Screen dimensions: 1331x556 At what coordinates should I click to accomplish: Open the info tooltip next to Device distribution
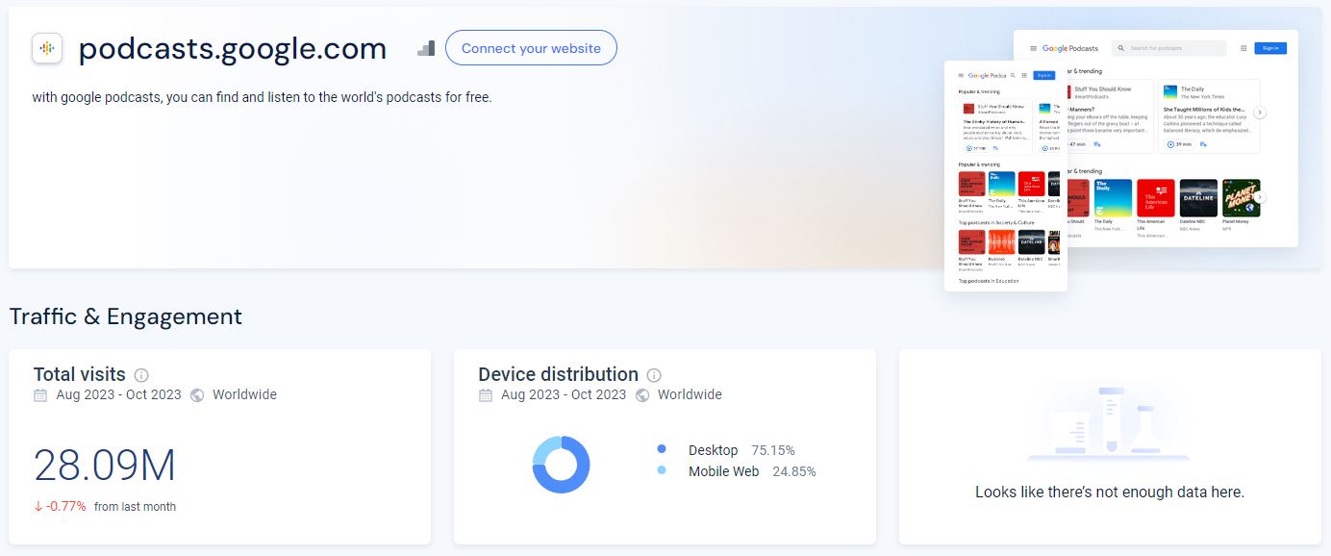(654, 375)
